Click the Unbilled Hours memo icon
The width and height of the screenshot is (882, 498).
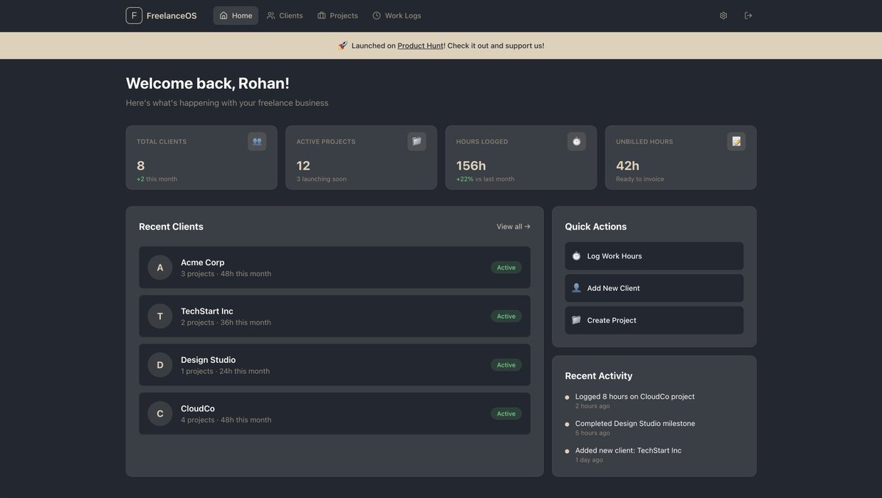[x=736, y=142]
